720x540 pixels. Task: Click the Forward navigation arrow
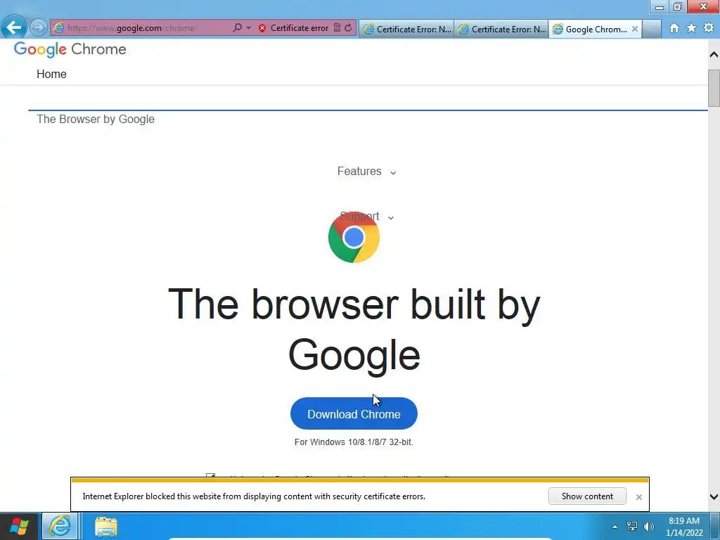pos(39,27)
